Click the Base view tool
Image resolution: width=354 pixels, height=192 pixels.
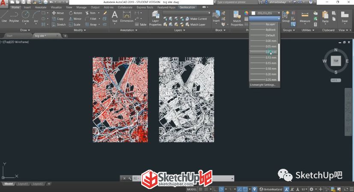[345, 17]
